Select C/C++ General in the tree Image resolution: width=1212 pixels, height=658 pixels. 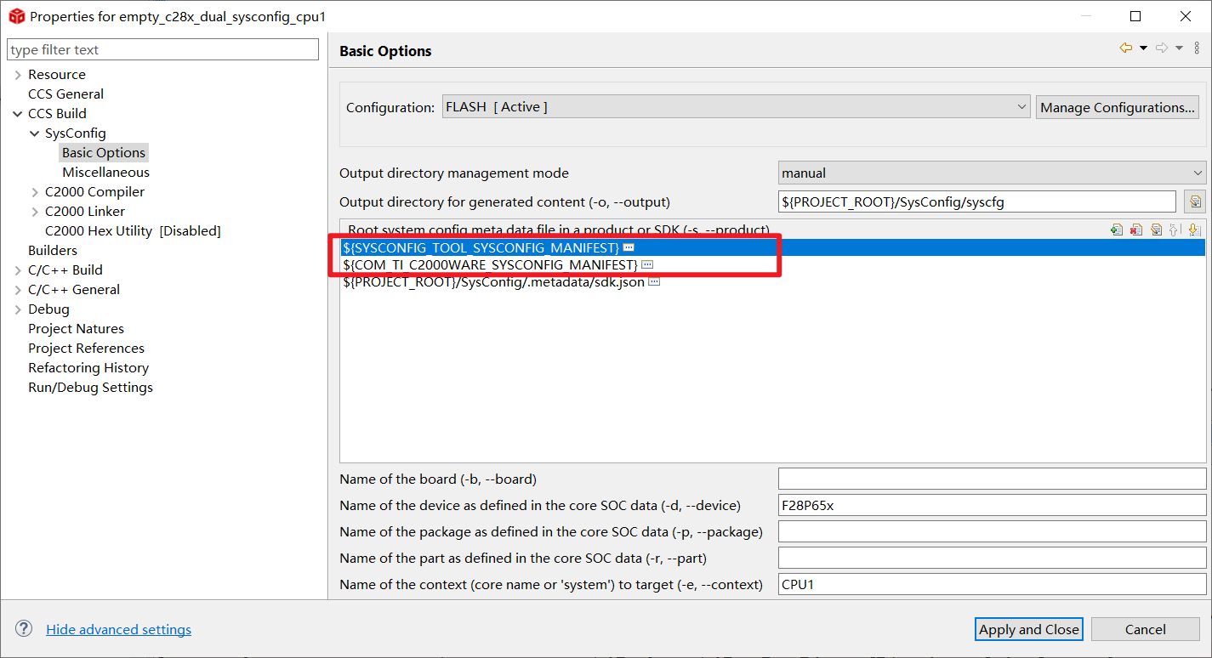(x=74, y=290)
